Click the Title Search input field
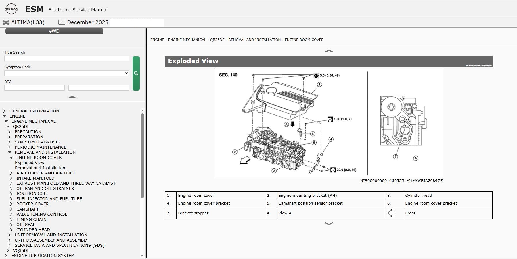The width and height of the screenshot is (517, 259). (67, 59)
